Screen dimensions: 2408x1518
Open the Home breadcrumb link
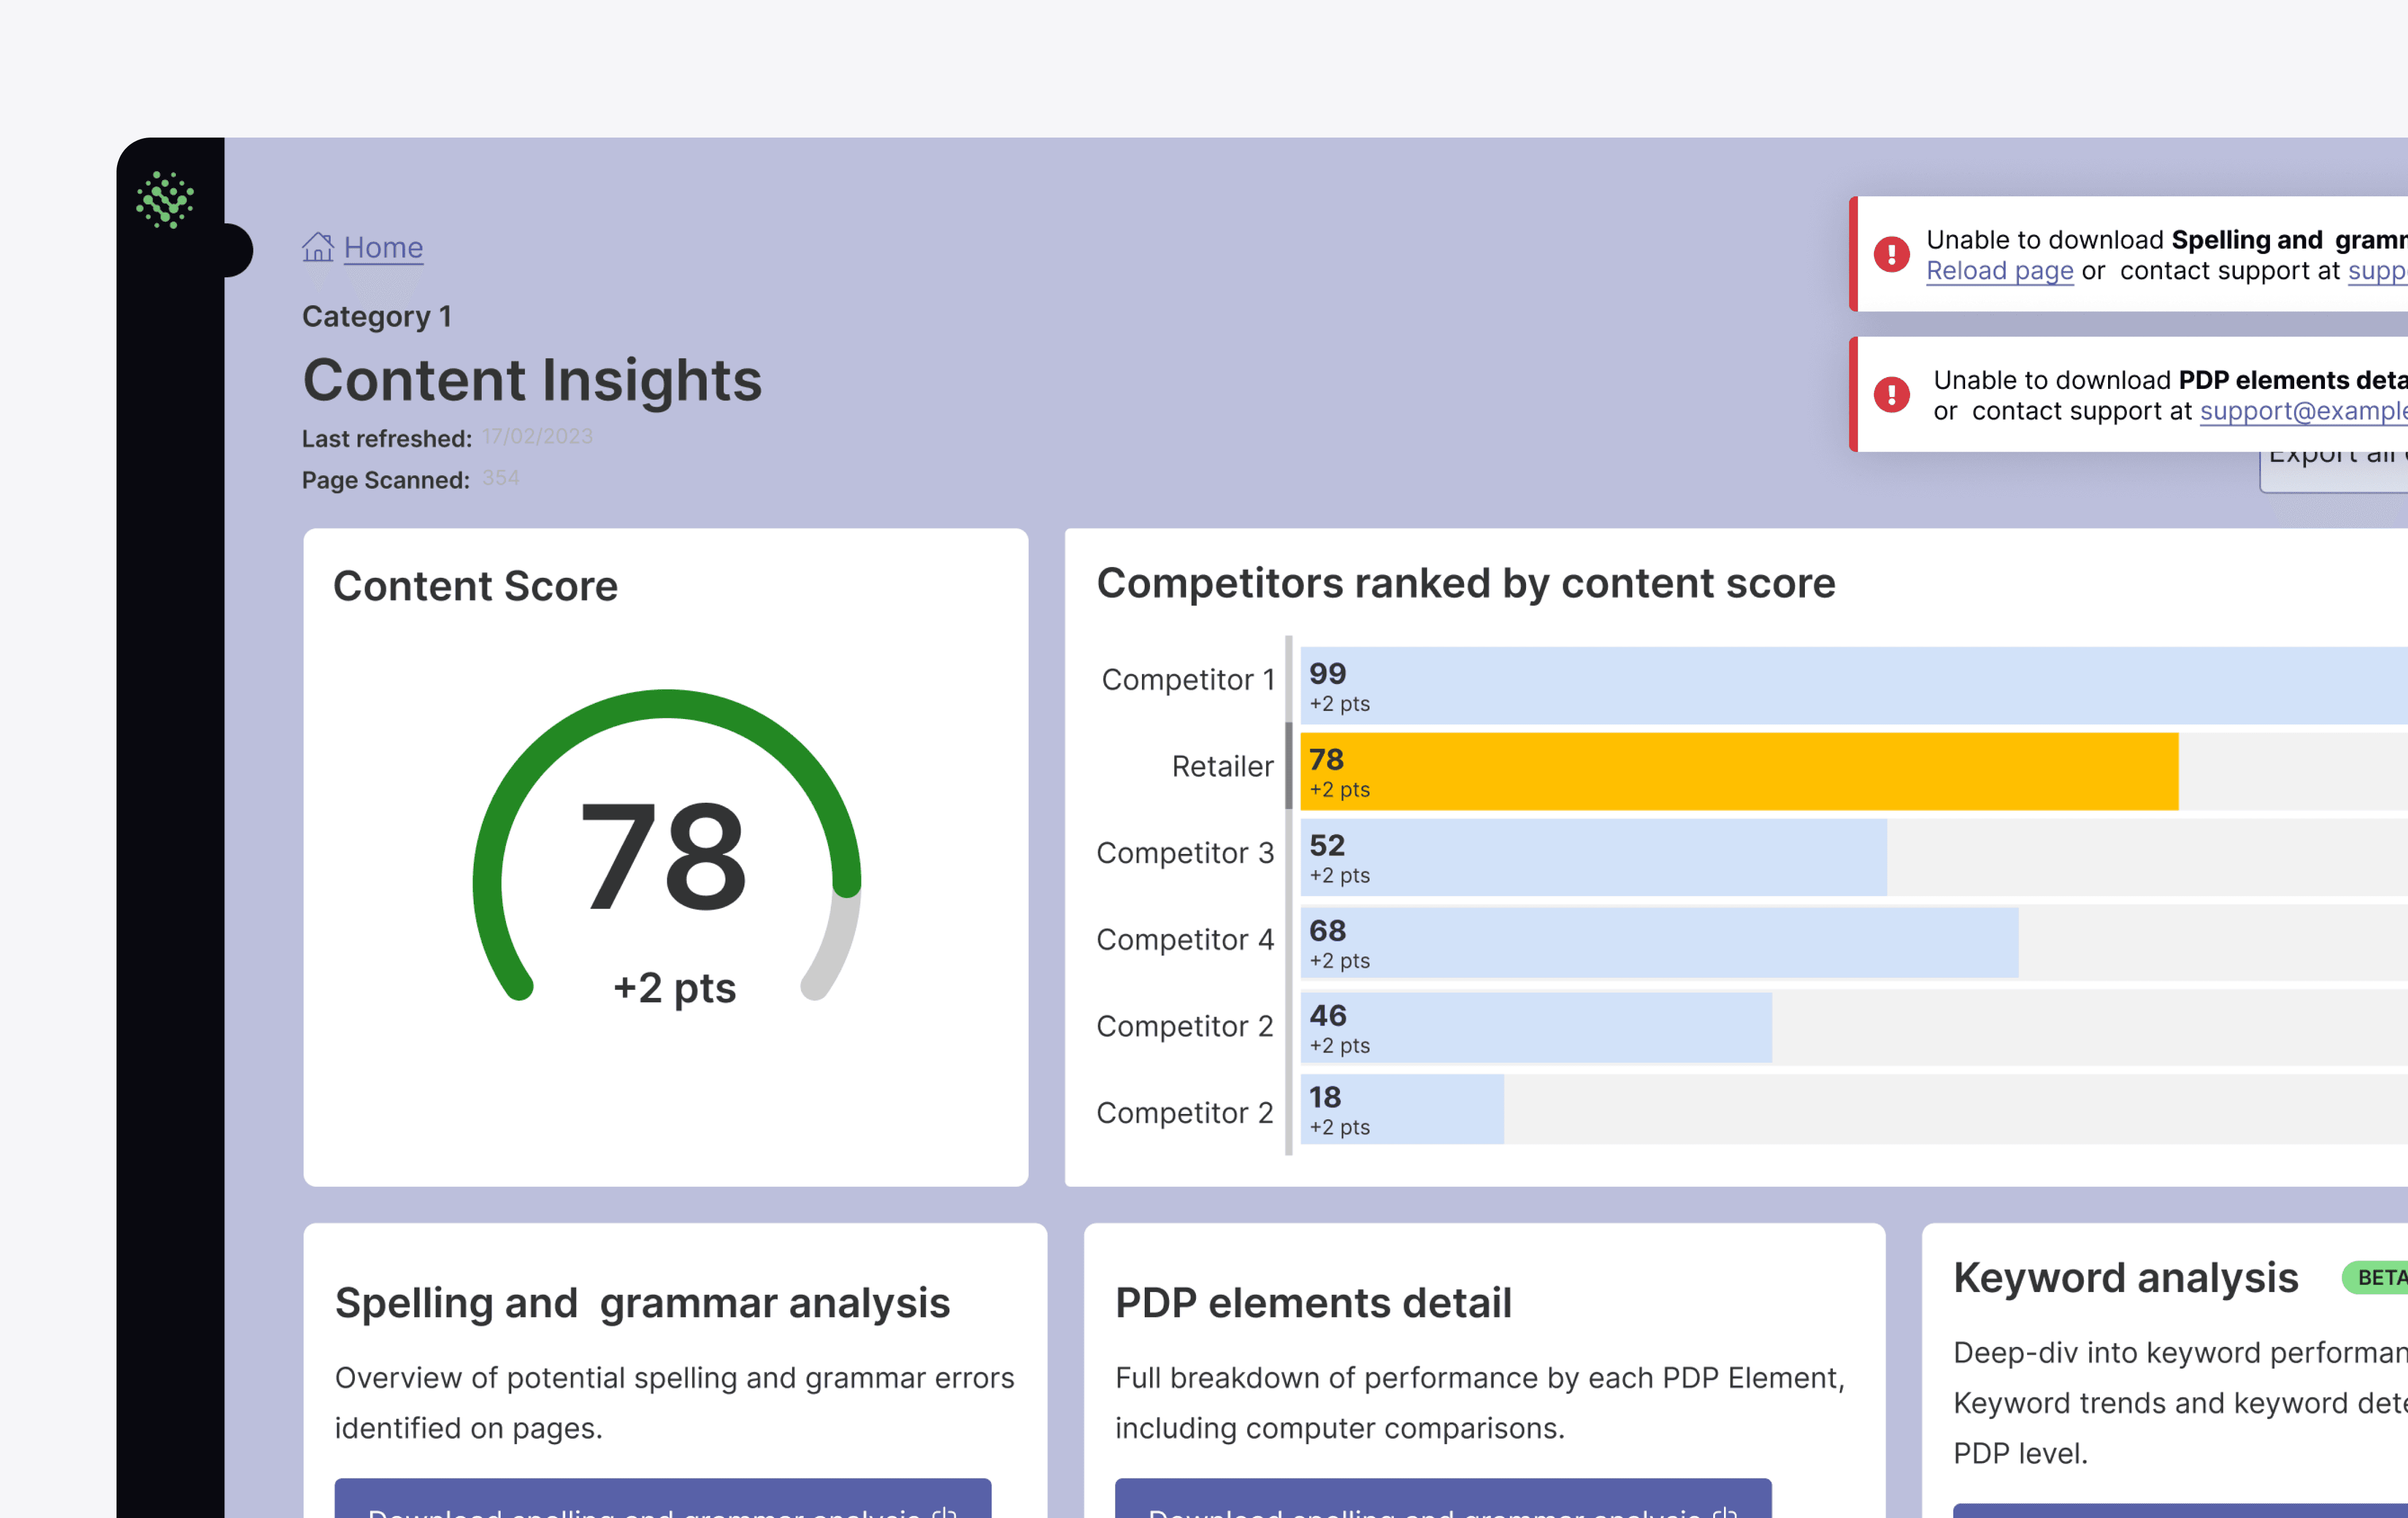click(x=383, y=247)
